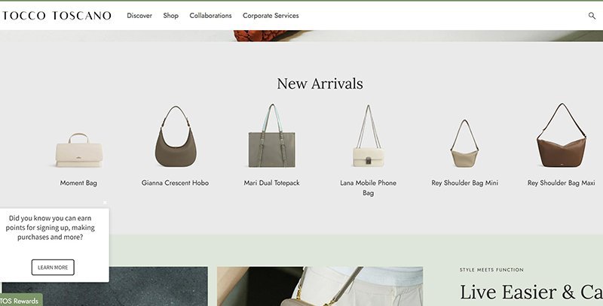The image size is (603, 306).
Task: Open the Collaborations menu
Action: click(210, 16)
